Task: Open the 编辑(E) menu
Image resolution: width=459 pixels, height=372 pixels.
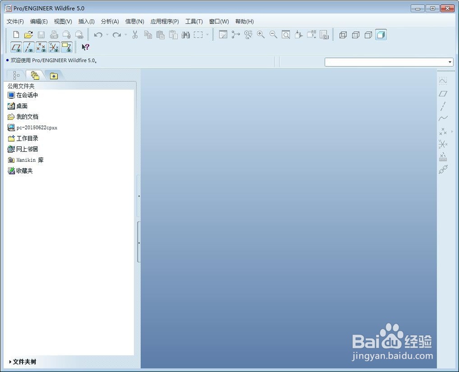Action: coord(39,22)
